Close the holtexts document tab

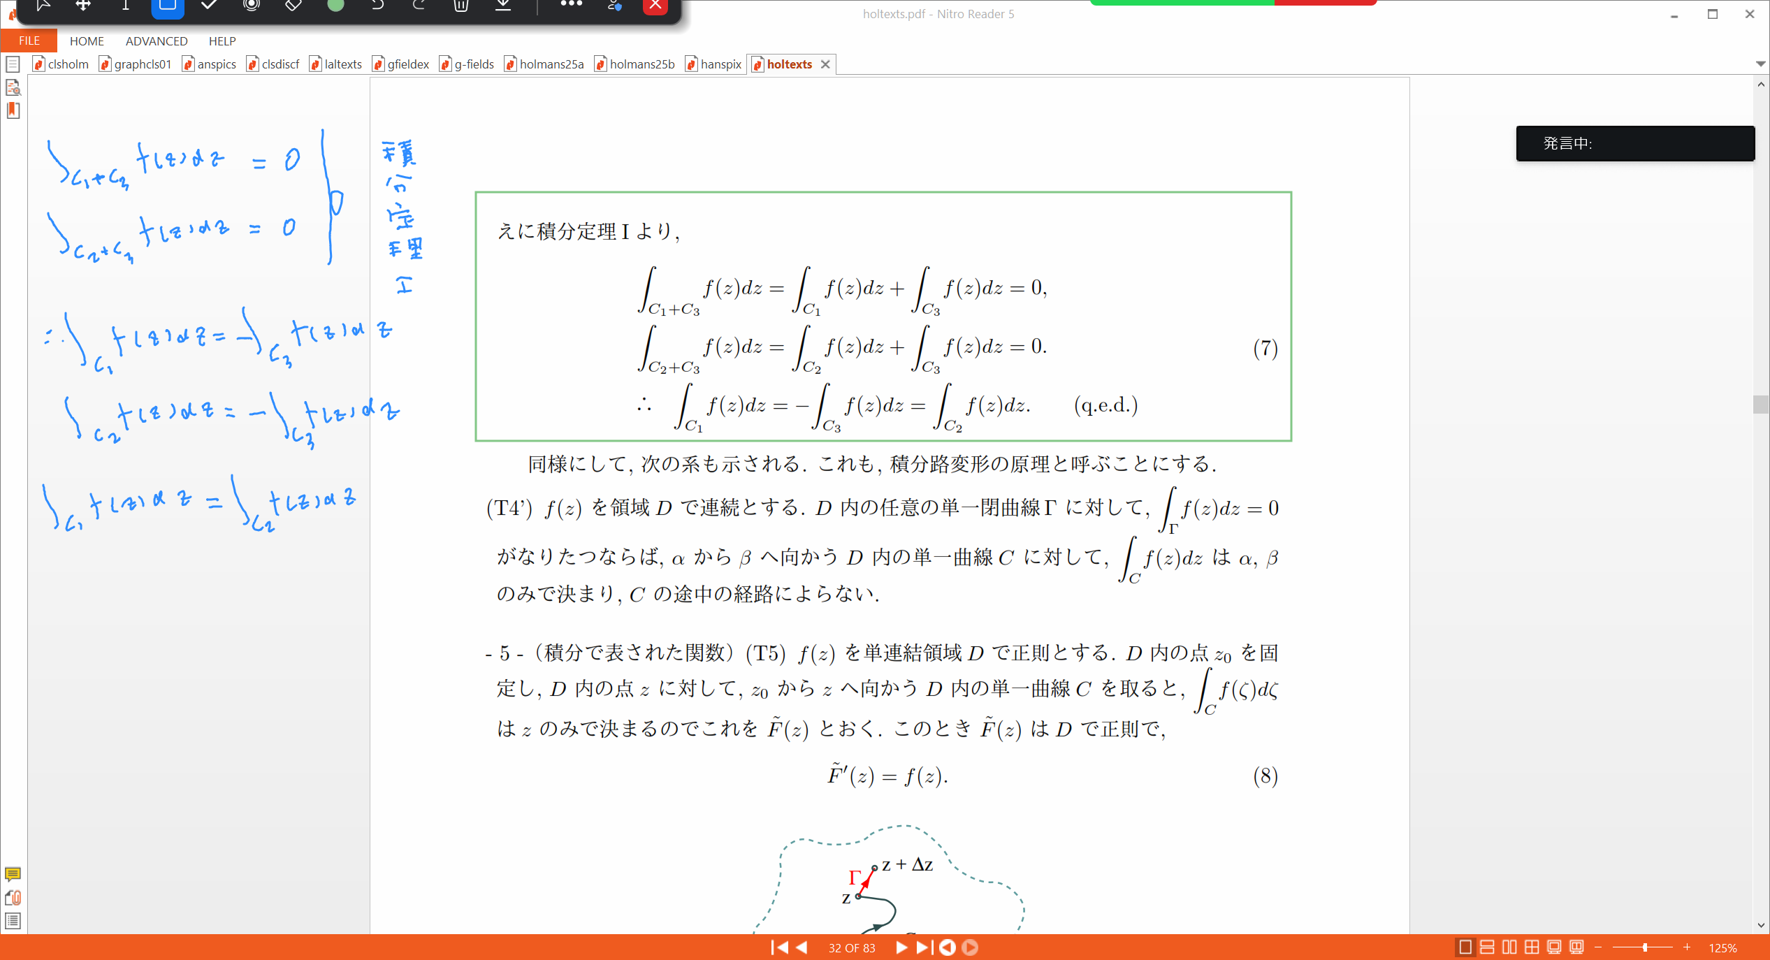(x=826, y=64)
